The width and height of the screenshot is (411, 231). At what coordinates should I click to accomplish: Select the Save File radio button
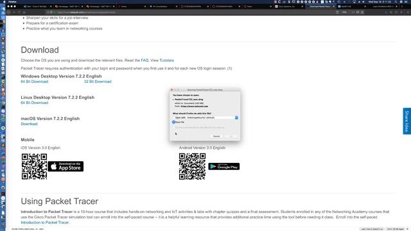click(x=173, y=122)
